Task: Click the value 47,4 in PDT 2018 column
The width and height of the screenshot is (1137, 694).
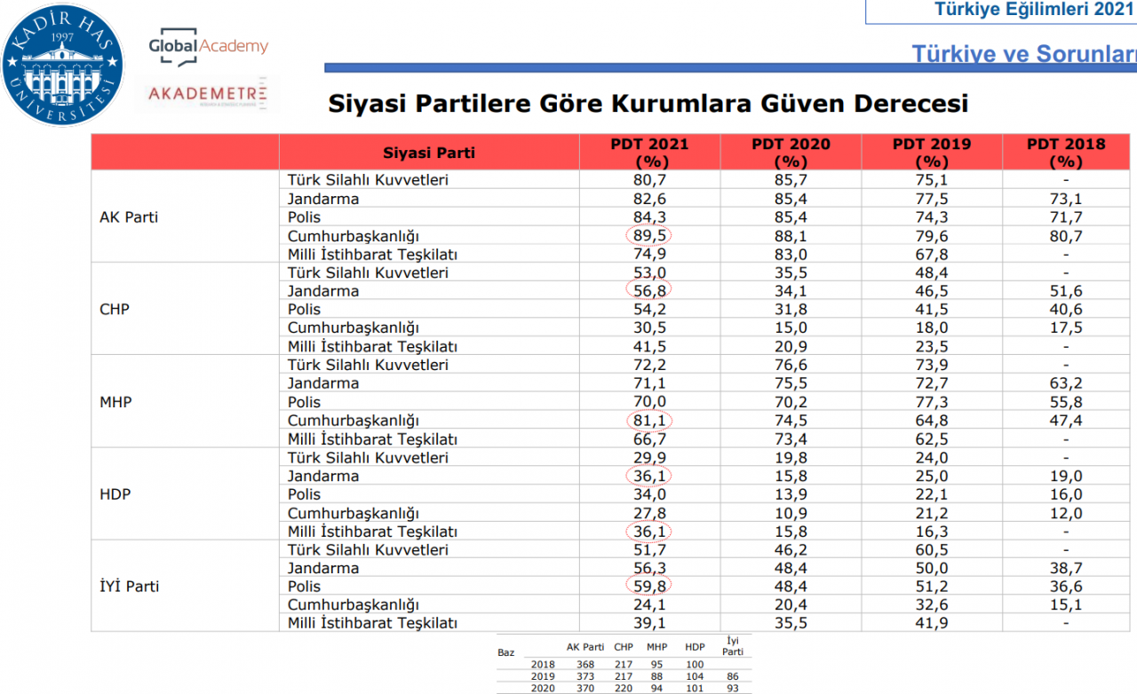Action: pos(1066,421)
